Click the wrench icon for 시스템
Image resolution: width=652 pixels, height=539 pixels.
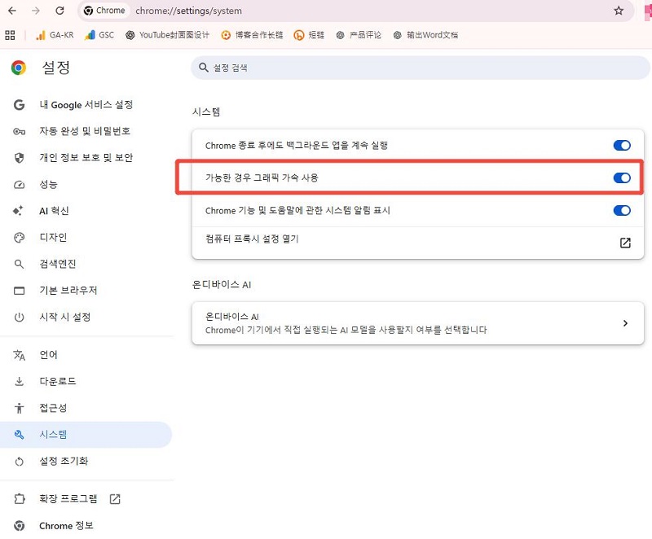[x=19, y=435]
